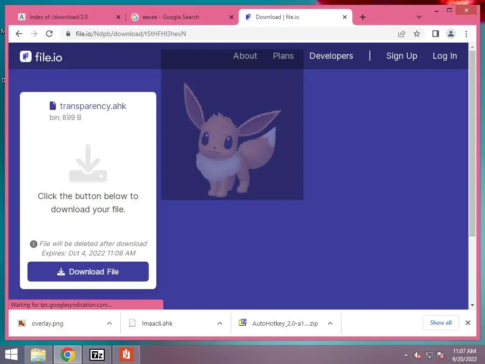The image size is (485, 364).
Task: Click the scrollbar down arrow
Action: coord(472,305)
